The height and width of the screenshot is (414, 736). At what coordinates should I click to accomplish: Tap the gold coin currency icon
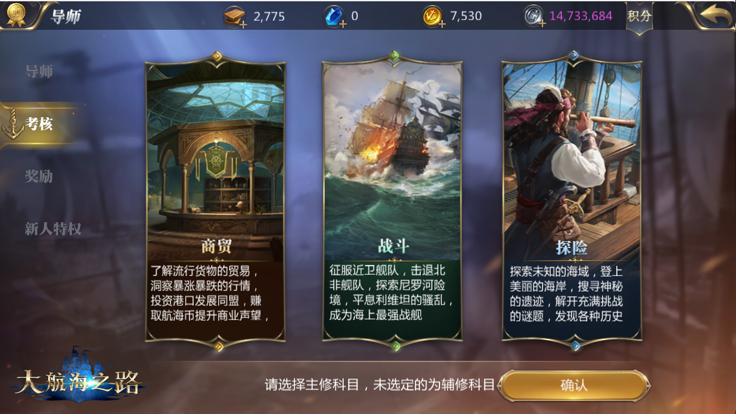pos(432,17)
